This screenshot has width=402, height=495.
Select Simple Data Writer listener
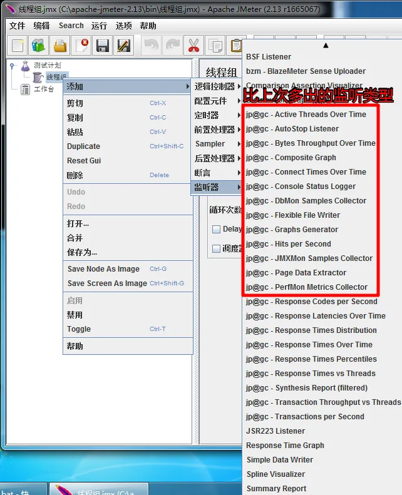coord(280,460)
